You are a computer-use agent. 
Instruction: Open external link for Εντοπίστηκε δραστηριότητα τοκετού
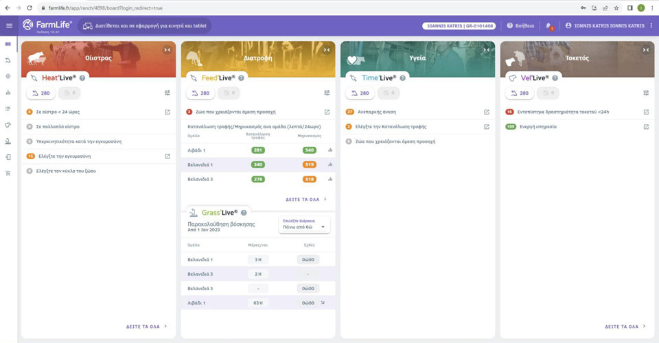coord(646,112)
